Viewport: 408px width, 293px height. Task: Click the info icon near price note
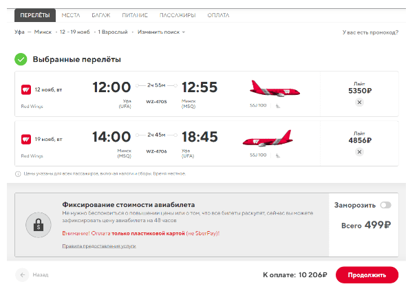point(18,174)
